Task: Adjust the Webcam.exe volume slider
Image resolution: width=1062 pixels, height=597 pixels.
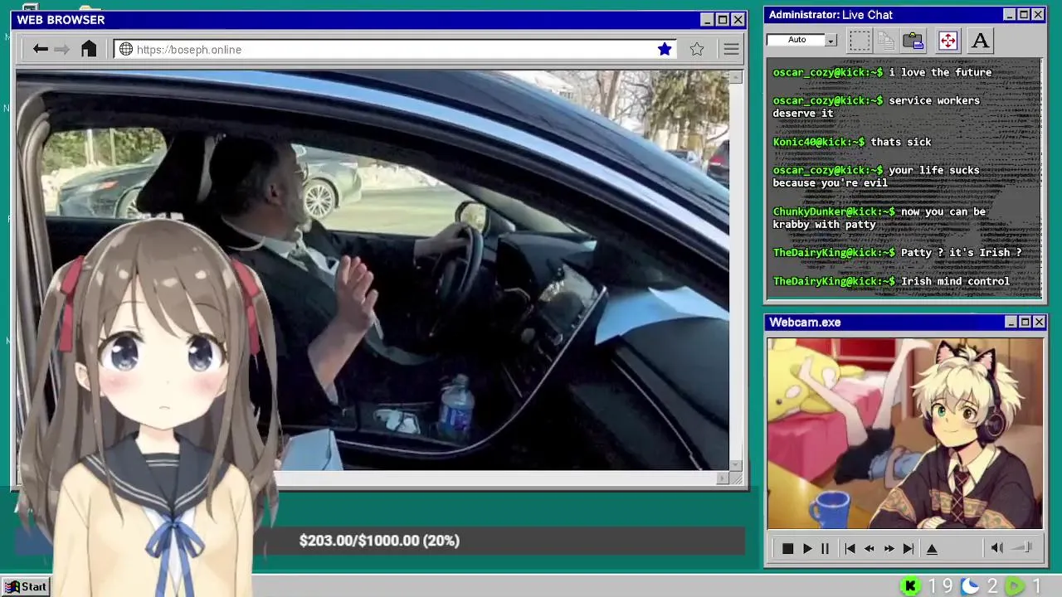Action: (x=1022, y=547)
